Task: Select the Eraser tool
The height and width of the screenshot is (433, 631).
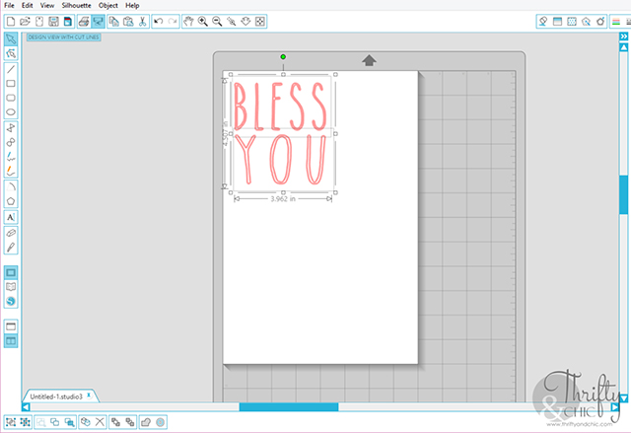Action: [11, 233]
